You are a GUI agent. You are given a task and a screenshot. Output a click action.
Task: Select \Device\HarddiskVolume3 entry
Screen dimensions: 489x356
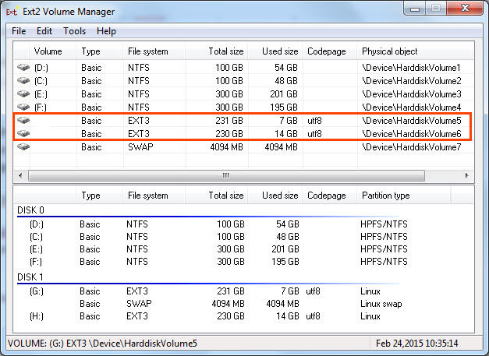411,93
